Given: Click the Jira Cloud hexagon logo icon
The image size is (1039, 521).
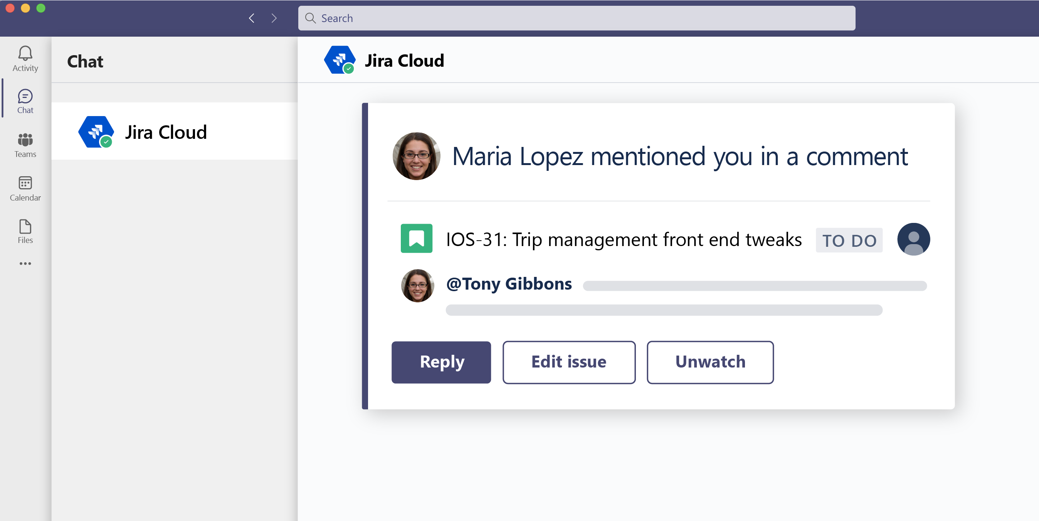Looking at the screenshot, I should point(339,61).
